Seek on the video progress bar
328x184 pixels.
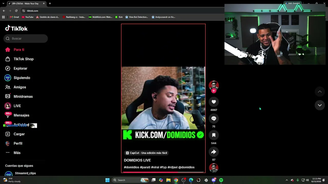pos(163,172)
